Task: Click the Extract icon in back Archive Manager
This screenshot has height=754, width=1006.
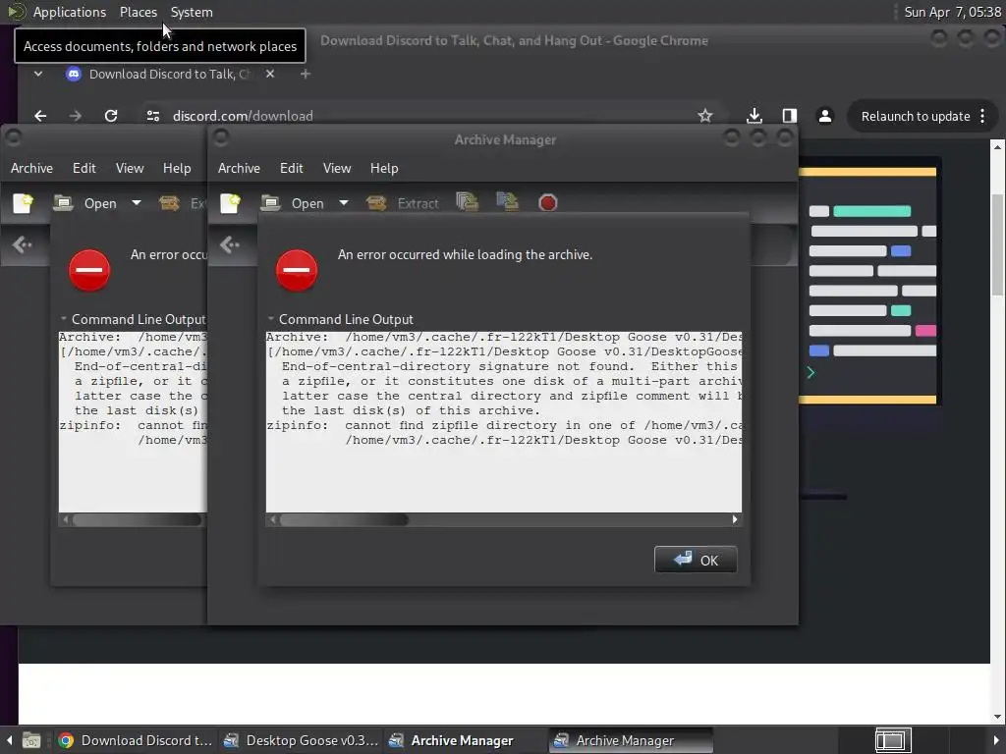Action: pyautogui.click(x=169, y=203)
